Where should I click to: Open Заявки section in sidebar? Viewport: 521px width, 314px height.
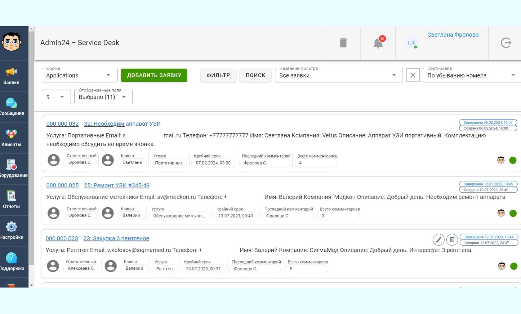[x=11, y=76]
